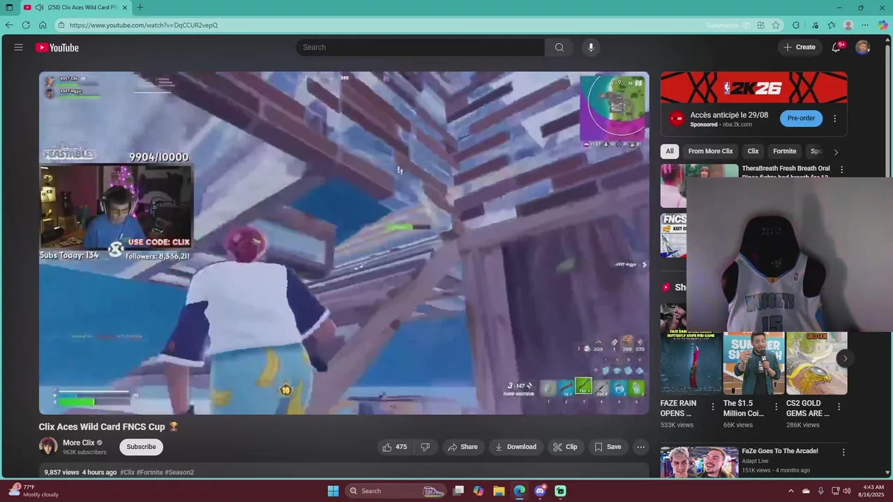
Task: Click the Windows taskbar Search box
Action: click(x=396, y=491)
